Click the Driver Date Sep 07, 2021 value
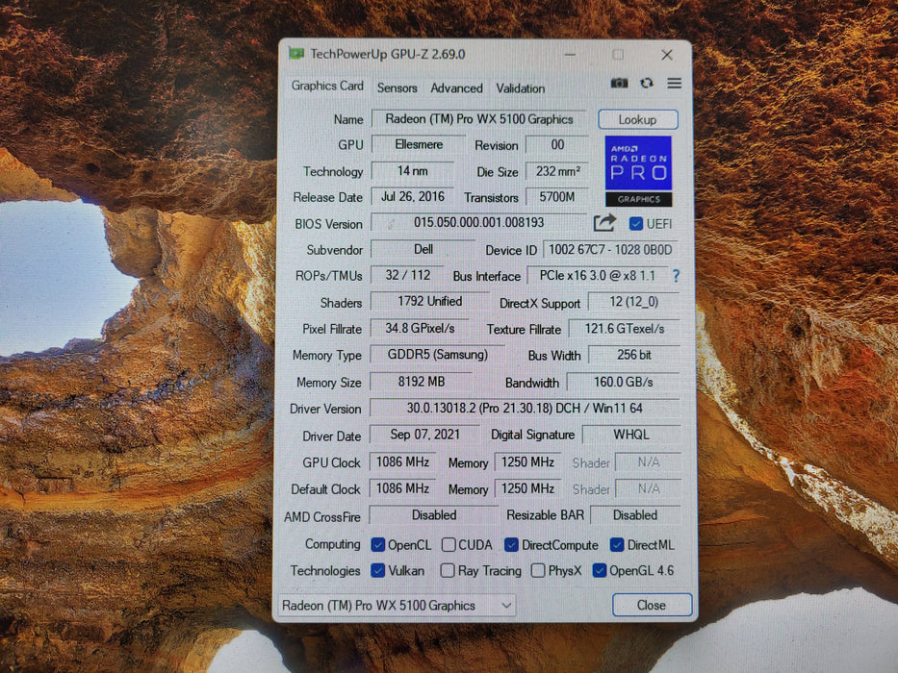Image resolution: width=898 pixels, height=673 pixels. (x=425, y=435)
